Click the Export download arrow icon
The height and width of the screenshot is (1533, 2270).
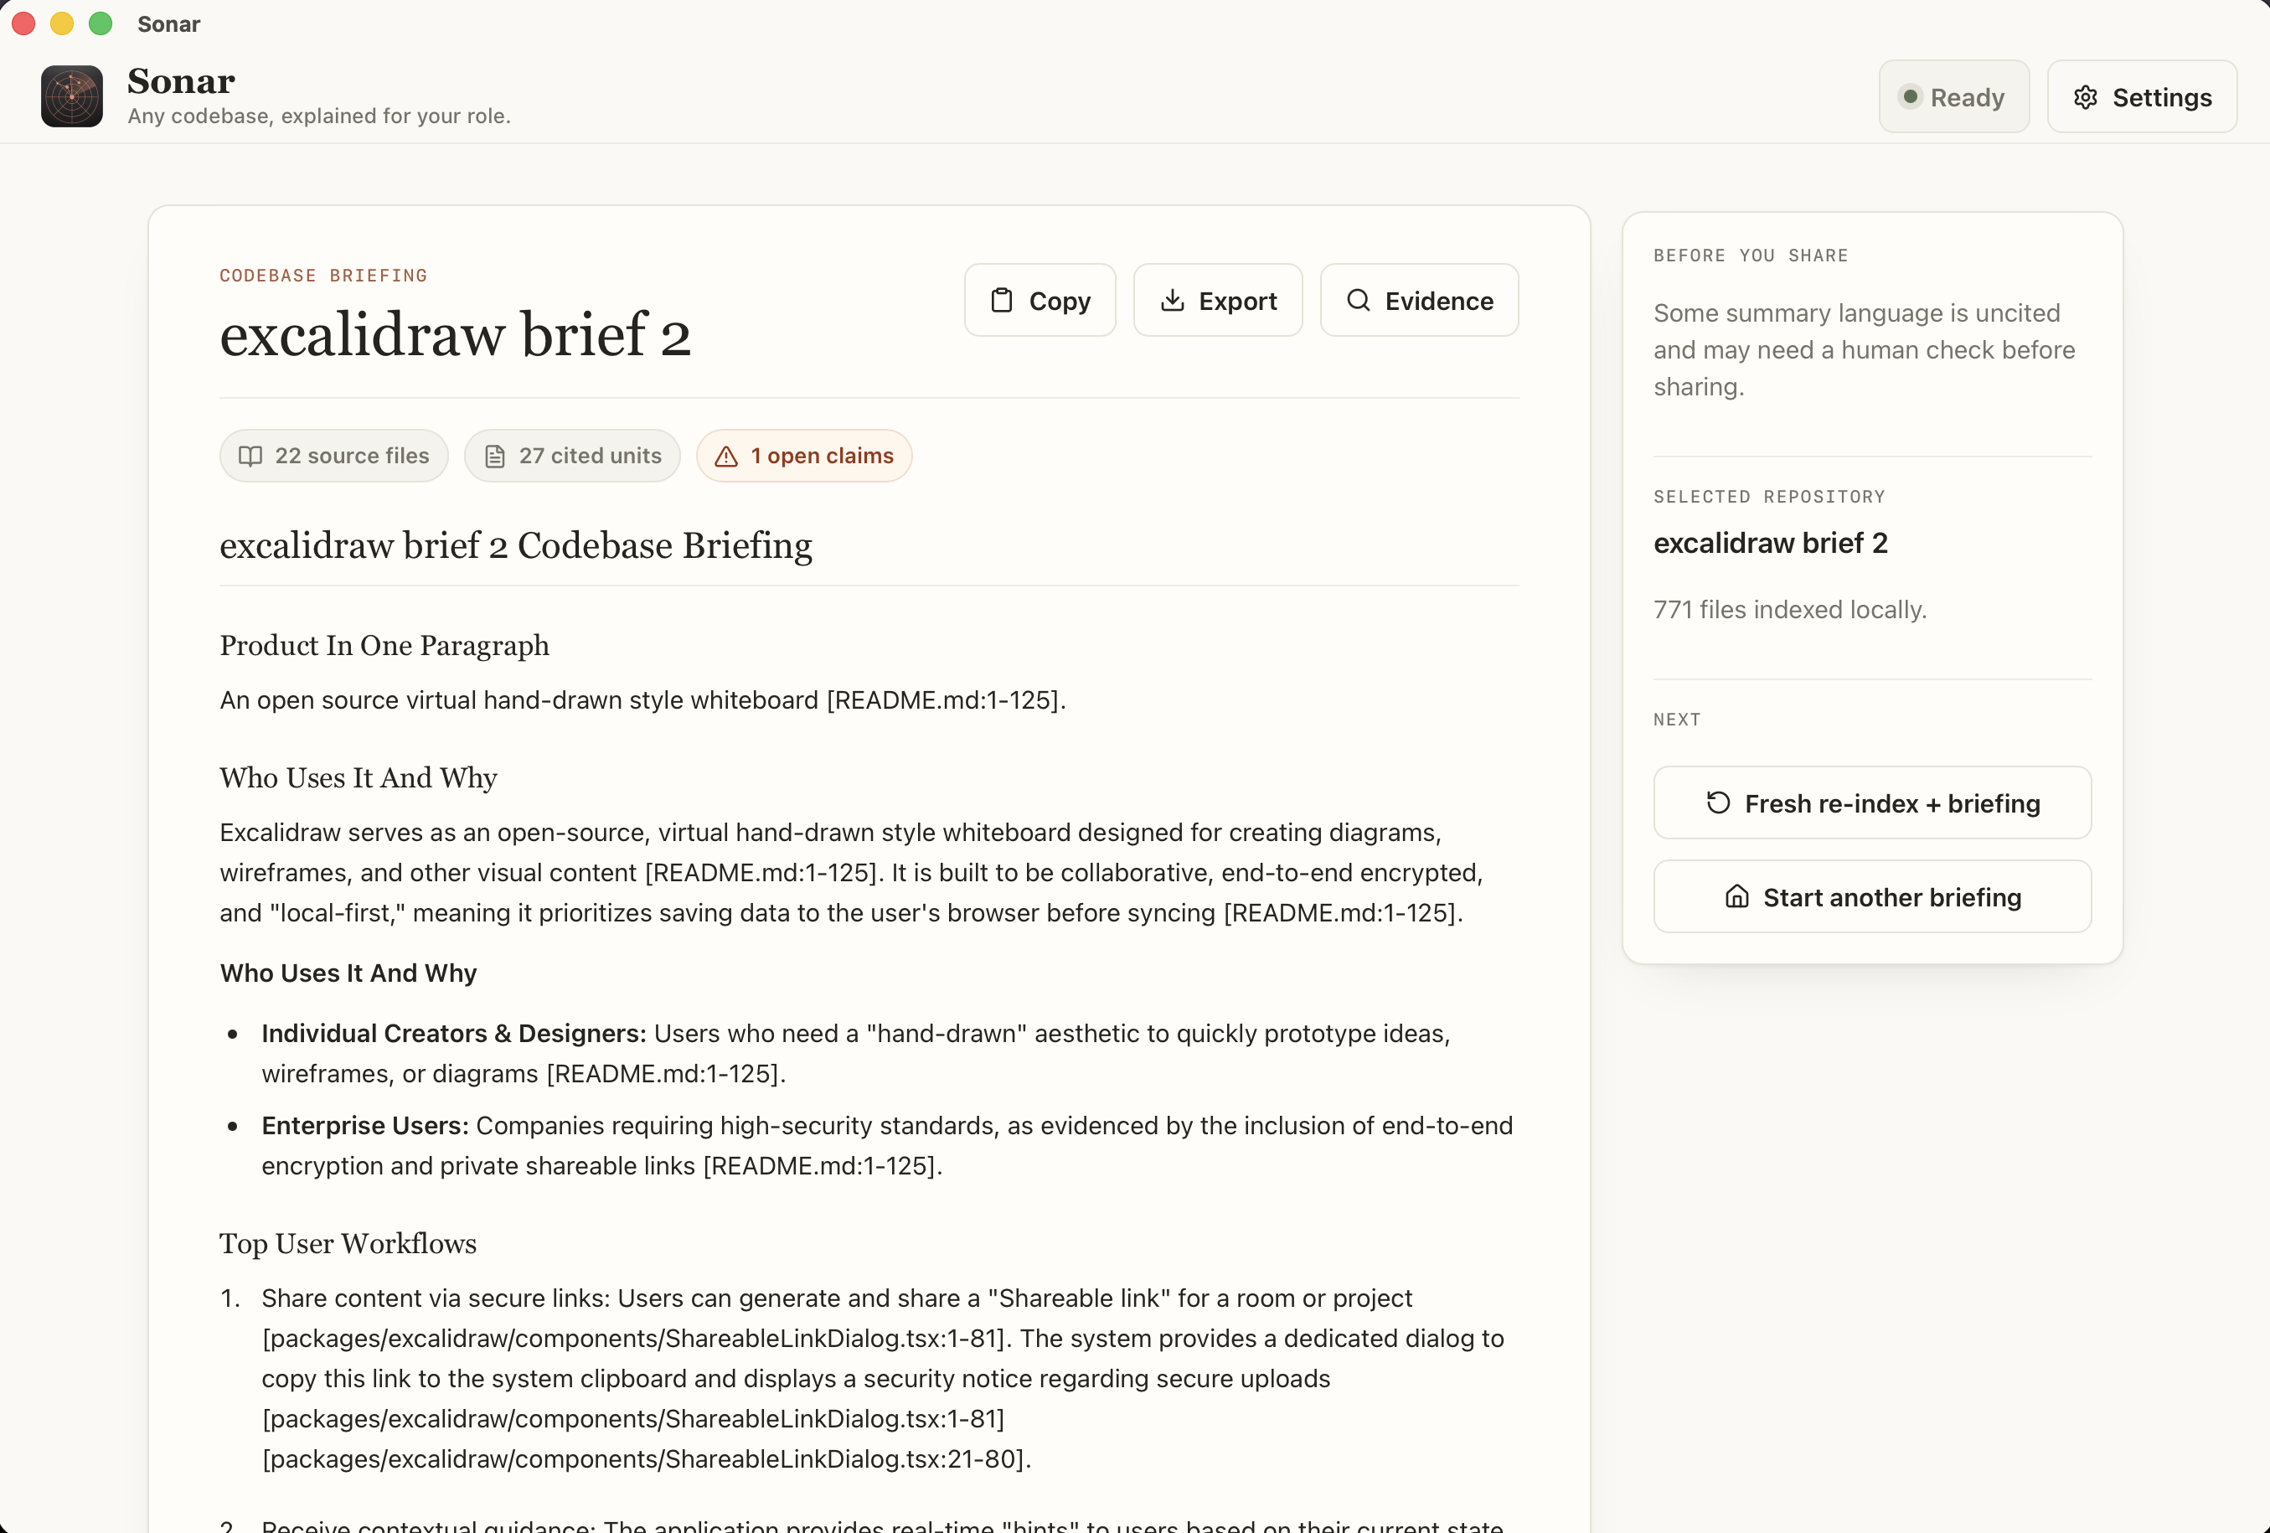(x=1172, y=300)
